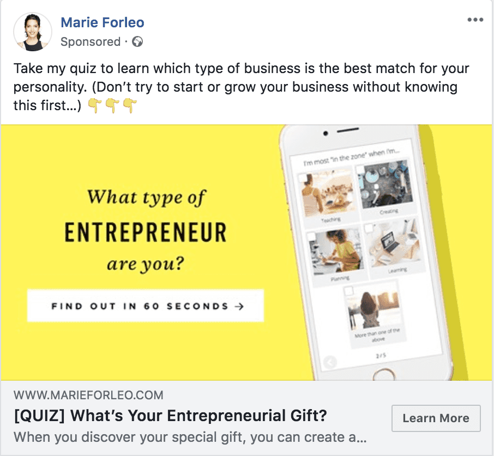Click the arrow after 60 SECONDS text
494x456 pixels.
click(x=239, y=306)
